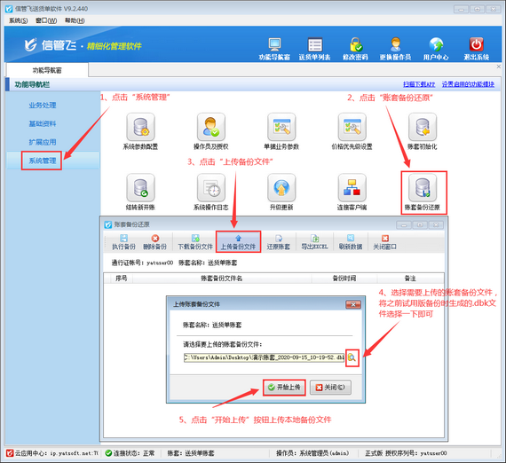This screenshot has width=506, height=463.
Task: Click the browse file magnifier icon
Action: click(x=352, y=357)
